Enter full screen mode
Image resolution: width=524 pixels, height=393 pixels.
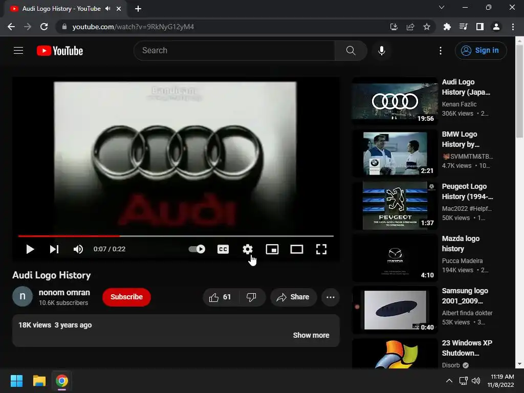(321, 249)
